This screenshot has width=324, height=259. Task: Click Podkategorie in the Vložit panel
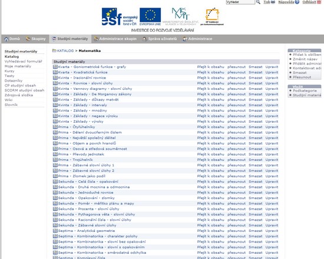tap(305, 90)
